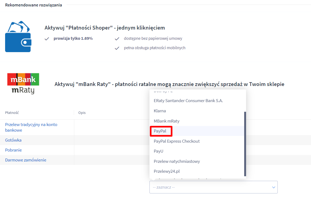Choose PayPal Express Checkout option
The image size is (311, 198).
click(x=177, y=141)
